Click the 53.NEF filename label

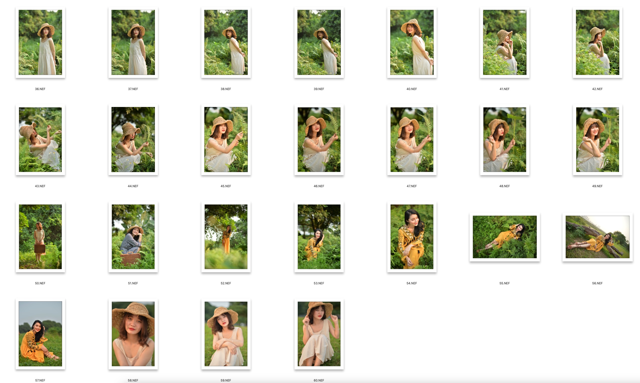(x=319, y=283)
